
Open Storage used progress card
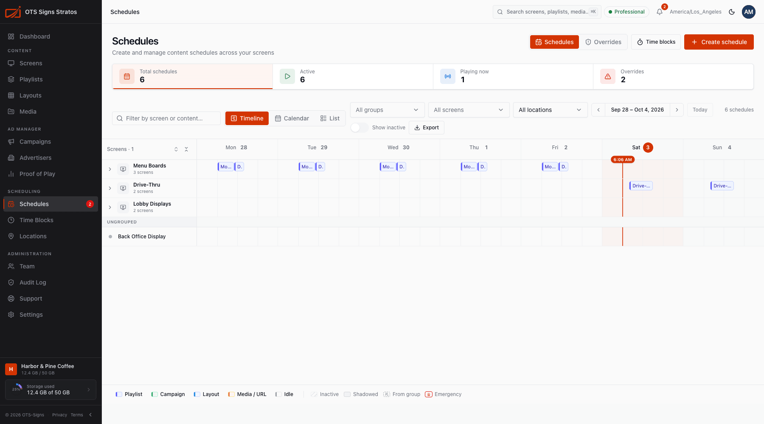click(x=51, y=390)
